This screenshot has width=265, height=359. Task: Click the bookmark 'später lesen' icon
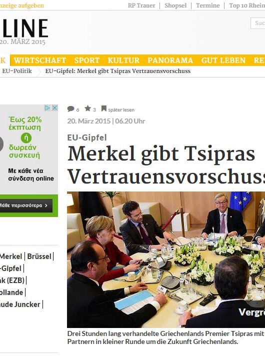104,108
